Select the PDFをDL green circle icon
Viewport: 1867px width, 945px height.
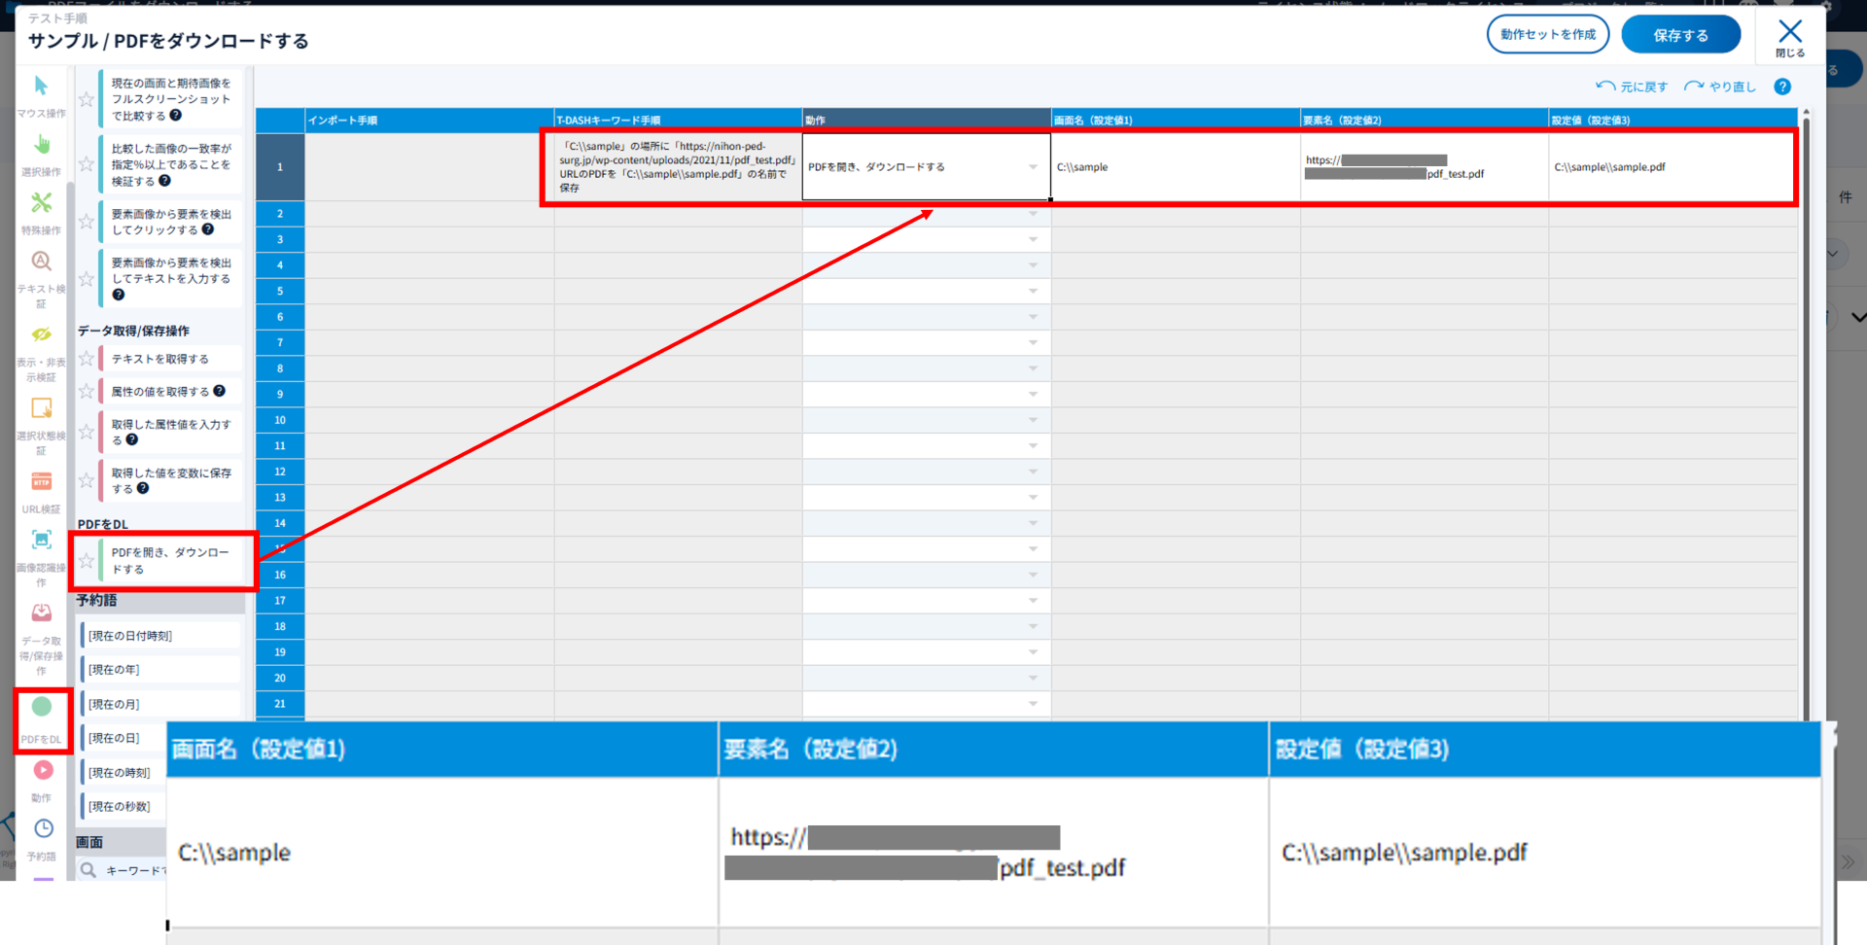coord(41,708)
